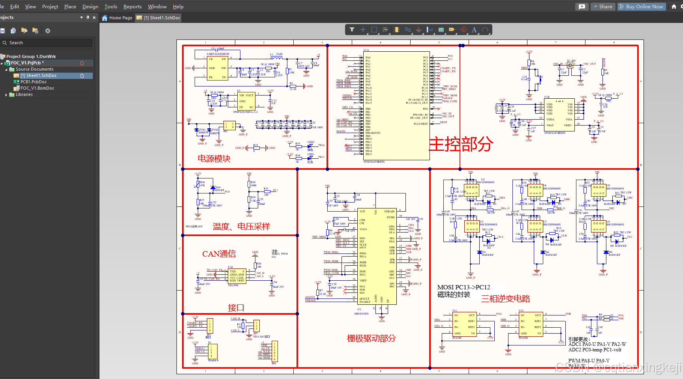Select the Place Part component icon
The width and height of the screenshot is (683, 379).
coord(397,30)
